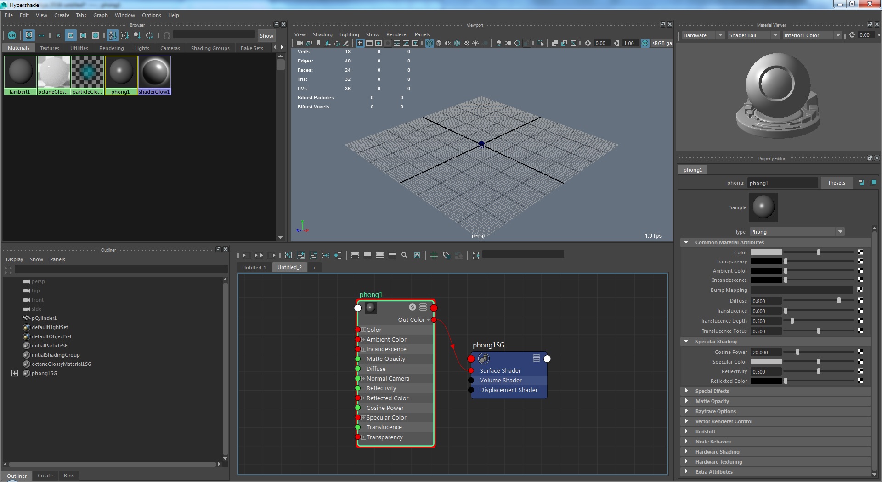The height and width of the screenshot is (482, 882).
Task: Toggle viewport color management ON button
Action: pos(645,43)
